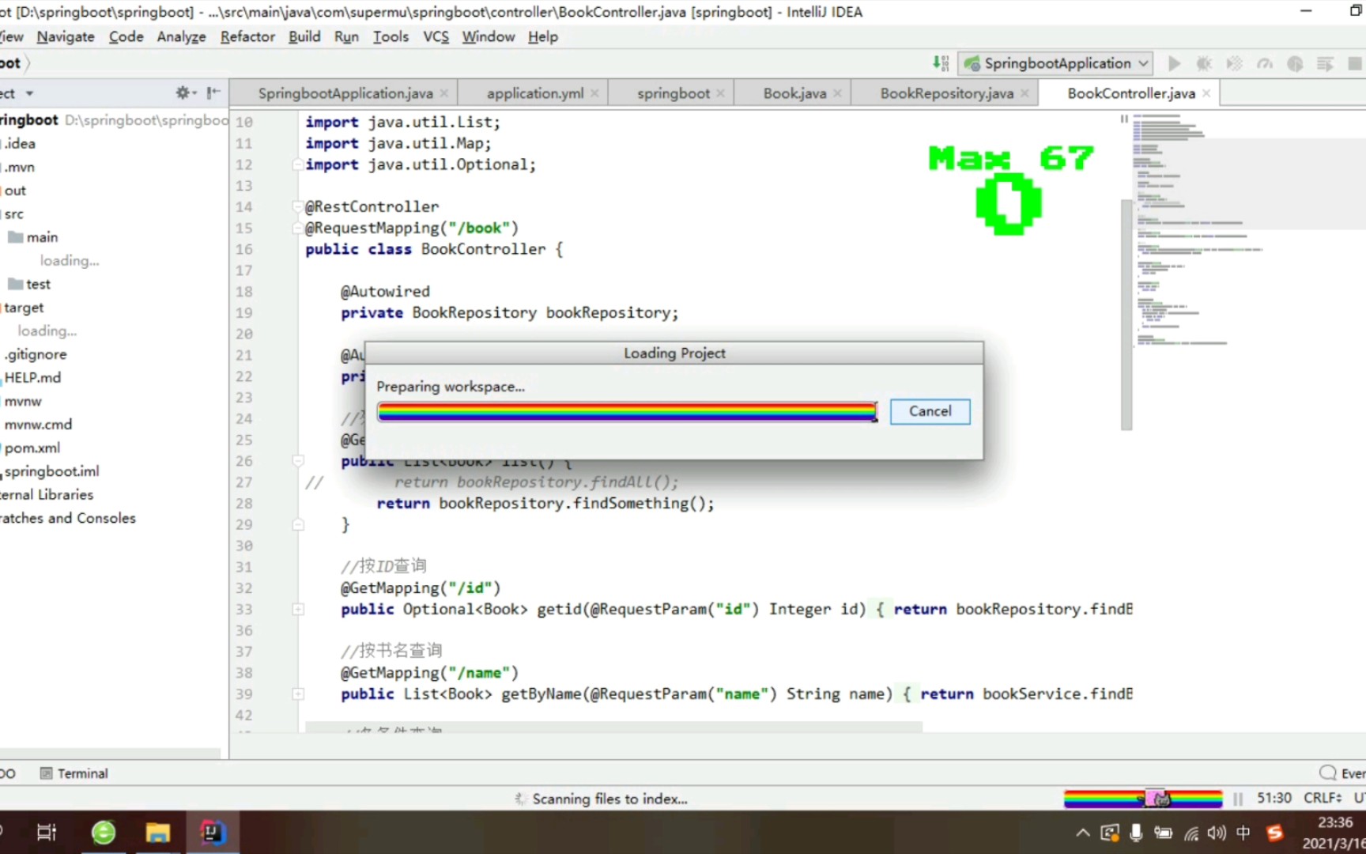
Task: Open the Refactor menu
Action: point(247,36)
